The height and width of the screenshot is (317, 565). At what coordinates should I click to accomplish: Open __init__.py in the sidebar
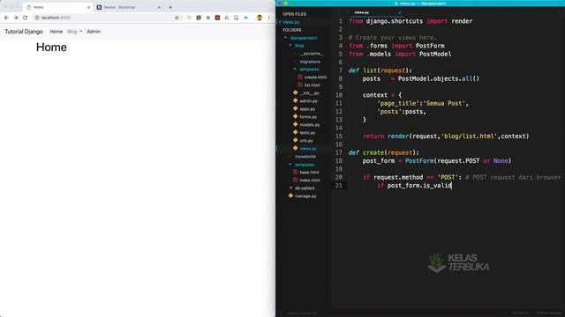(x=309, y=93)
